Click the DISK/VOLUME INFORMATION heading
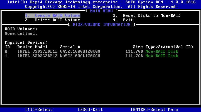 pos(101,24)
